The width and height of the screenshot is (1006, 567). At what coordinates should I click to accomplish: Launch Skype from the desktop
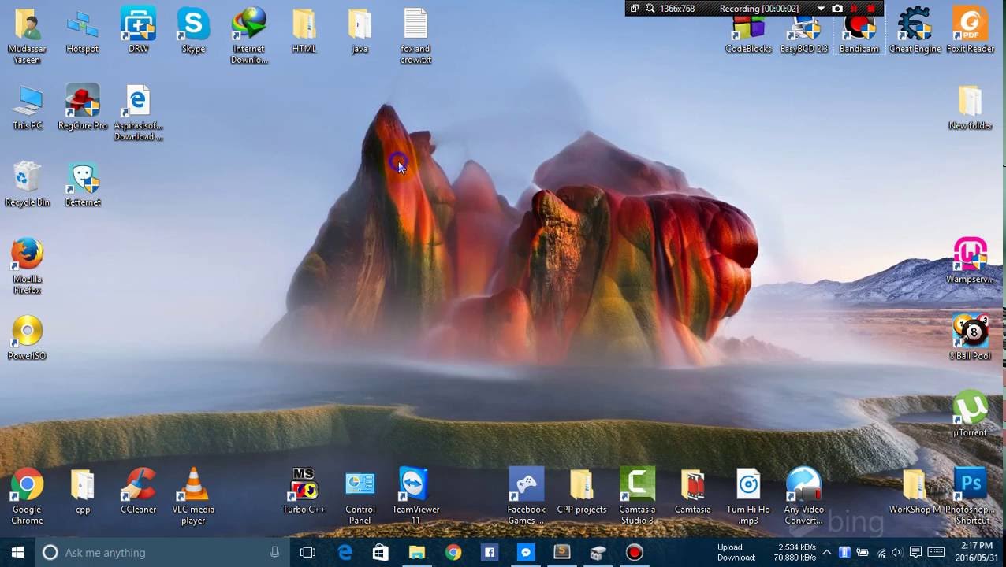click(193, 31)
